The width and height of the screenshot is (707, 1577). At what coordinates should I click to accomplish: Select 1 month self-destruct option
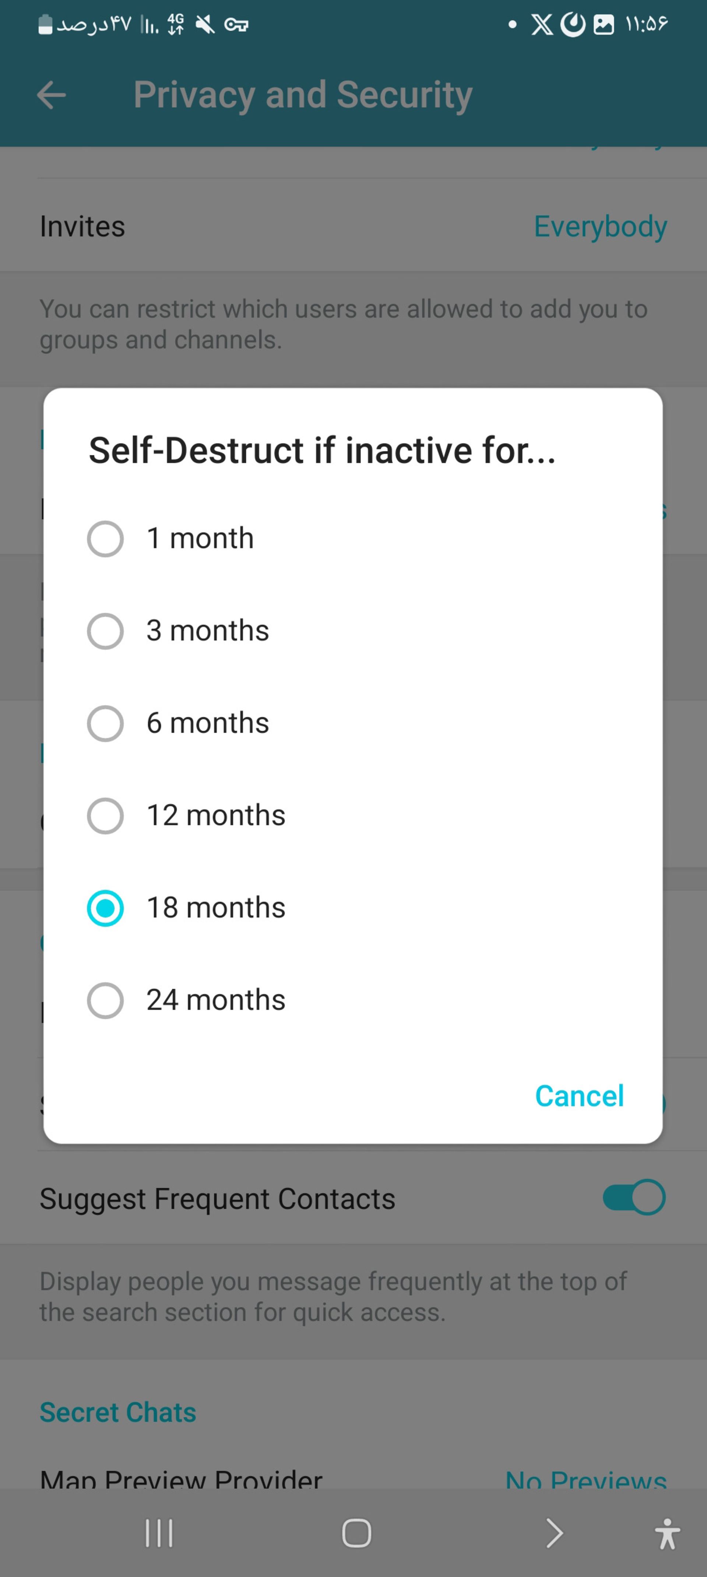(x=106, y=538)
